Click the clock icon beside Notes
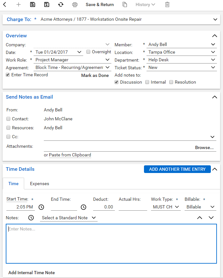 point(31,218)
